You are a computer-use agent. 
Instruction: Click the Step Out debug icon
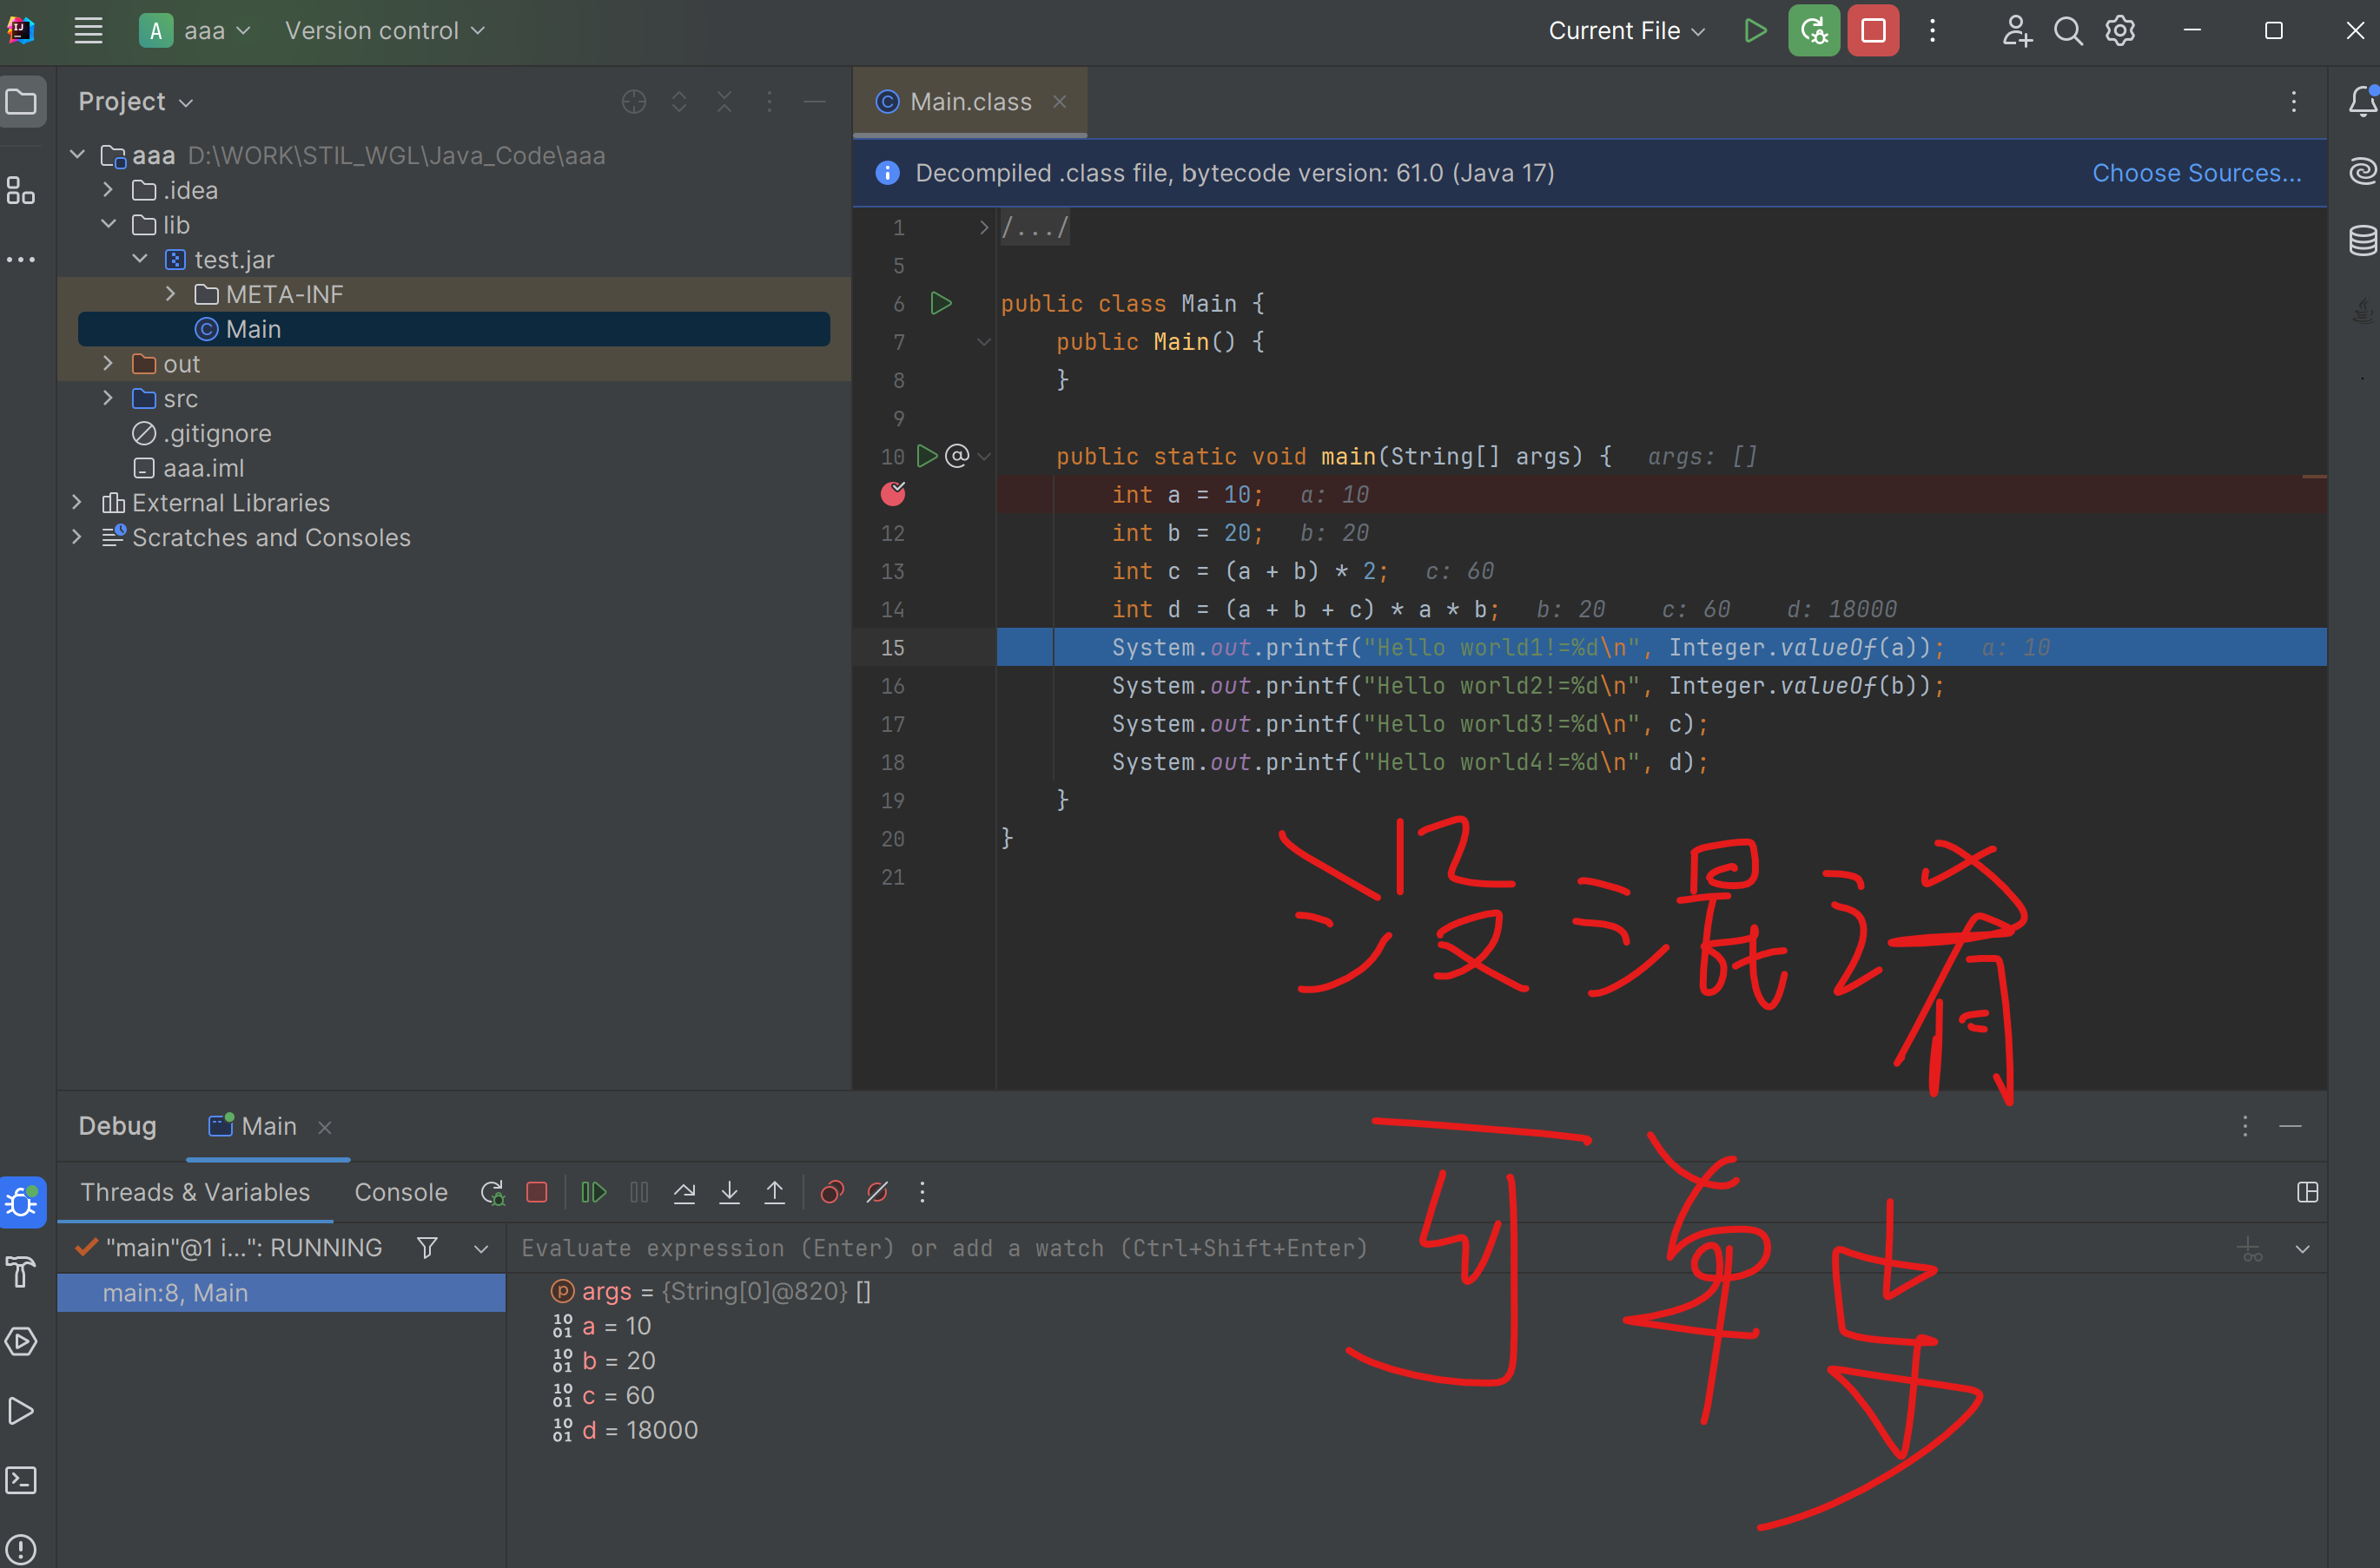774,1192
